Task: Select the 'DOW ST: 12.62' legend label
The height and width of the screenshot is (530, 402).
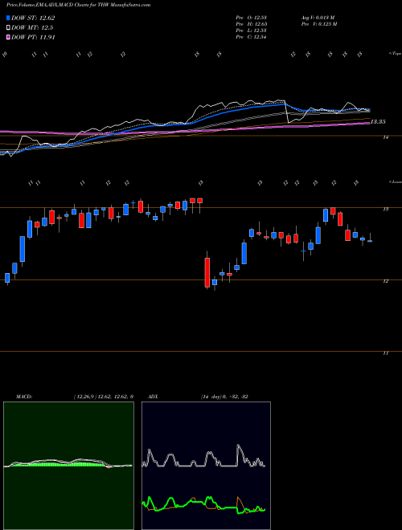Action: point(33,18)
